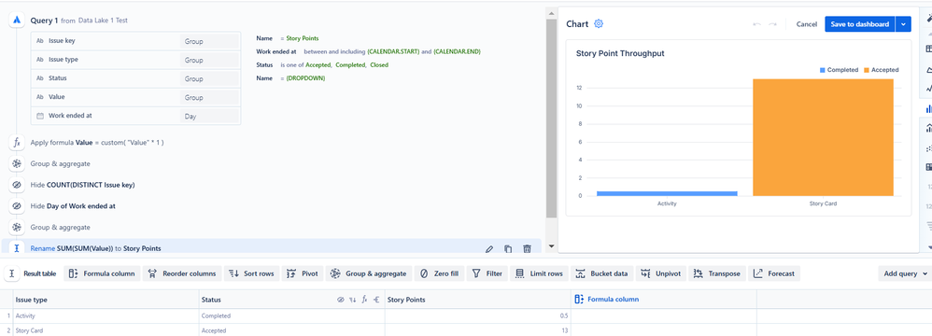932x336 pixels.
Task: Open the Group dropdown for Status
Action: 209,78
